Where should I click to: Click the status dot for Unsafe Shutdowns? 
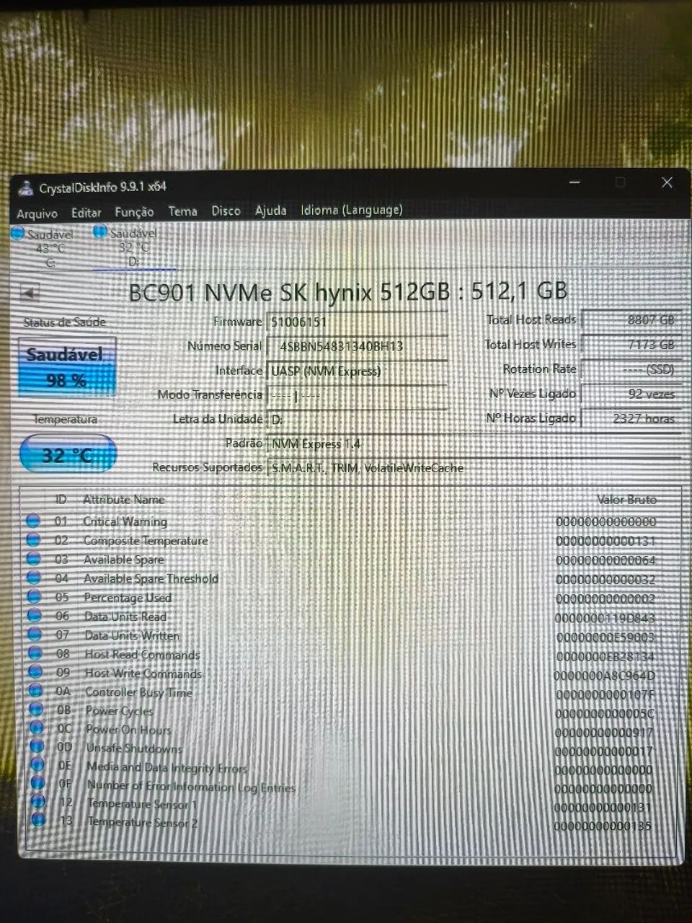[37, 746]
